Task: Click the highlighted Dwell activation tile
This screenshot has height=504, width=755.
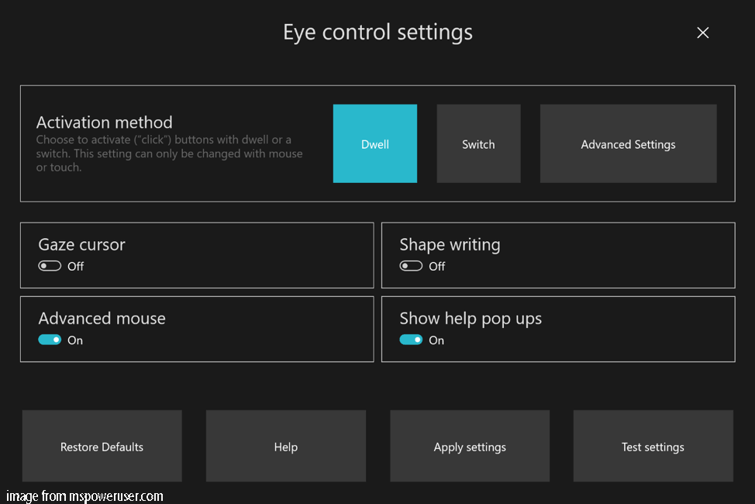Action: pos(374,143)
